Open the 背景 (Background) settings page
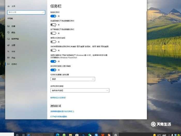Screen dimensions: 181x136 pos(11,26)
